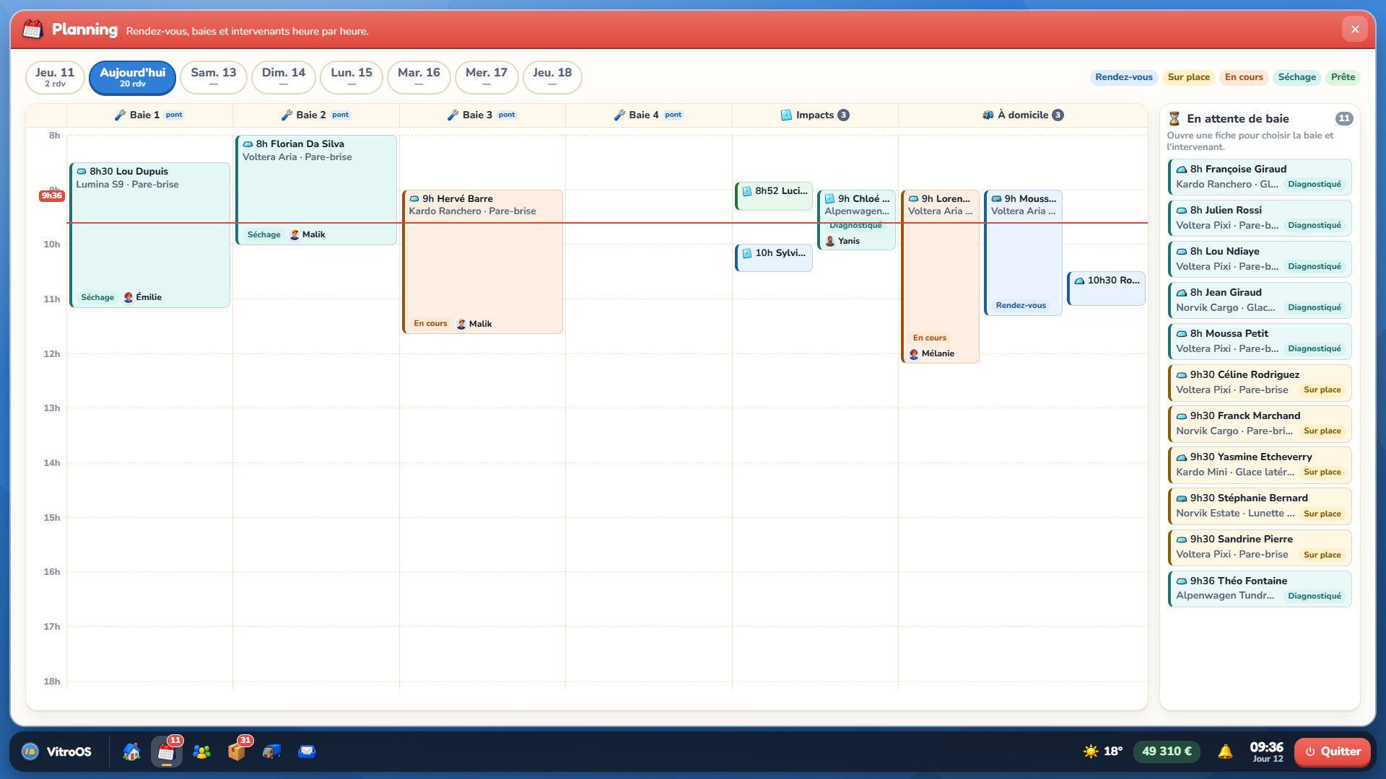Open the 9h Loren... home visit card
This screenshot has width=1386, height=779.
[x=940, y=277]
